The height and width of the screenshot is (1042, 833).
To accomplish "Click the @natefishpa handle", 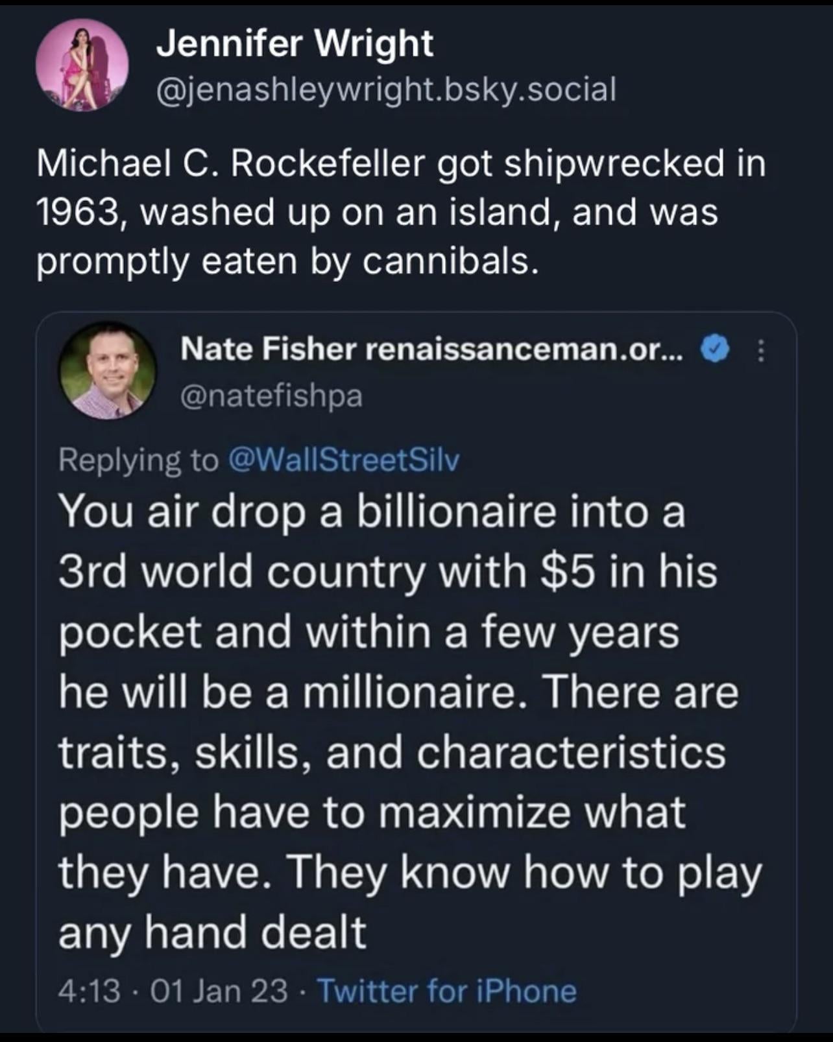I will 271,396.
